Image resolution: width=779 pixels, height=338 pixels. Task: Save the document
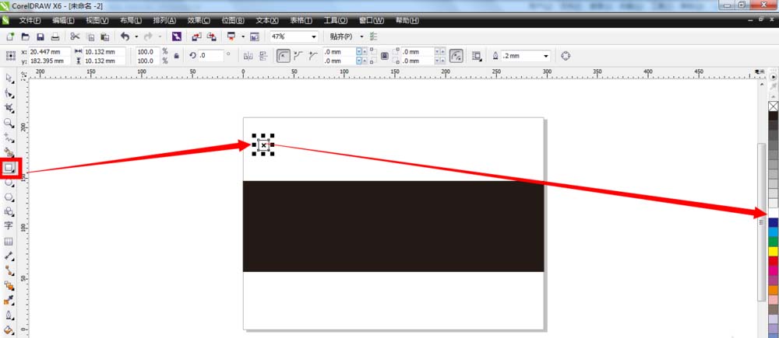[x=41, y=37]
